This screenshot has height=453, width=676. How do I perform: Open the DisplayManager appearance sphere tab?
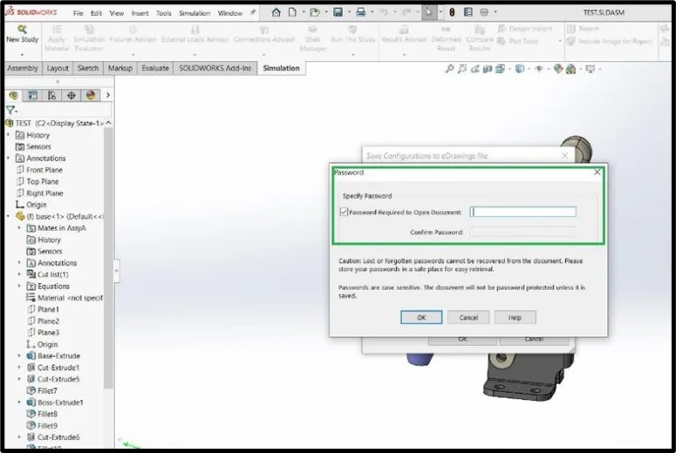[x=91, y=95]
